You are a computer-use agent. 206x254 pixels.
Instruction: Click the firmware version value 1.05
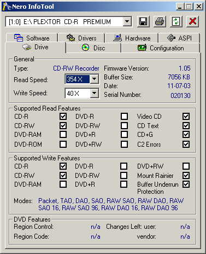tap(185, 68)
